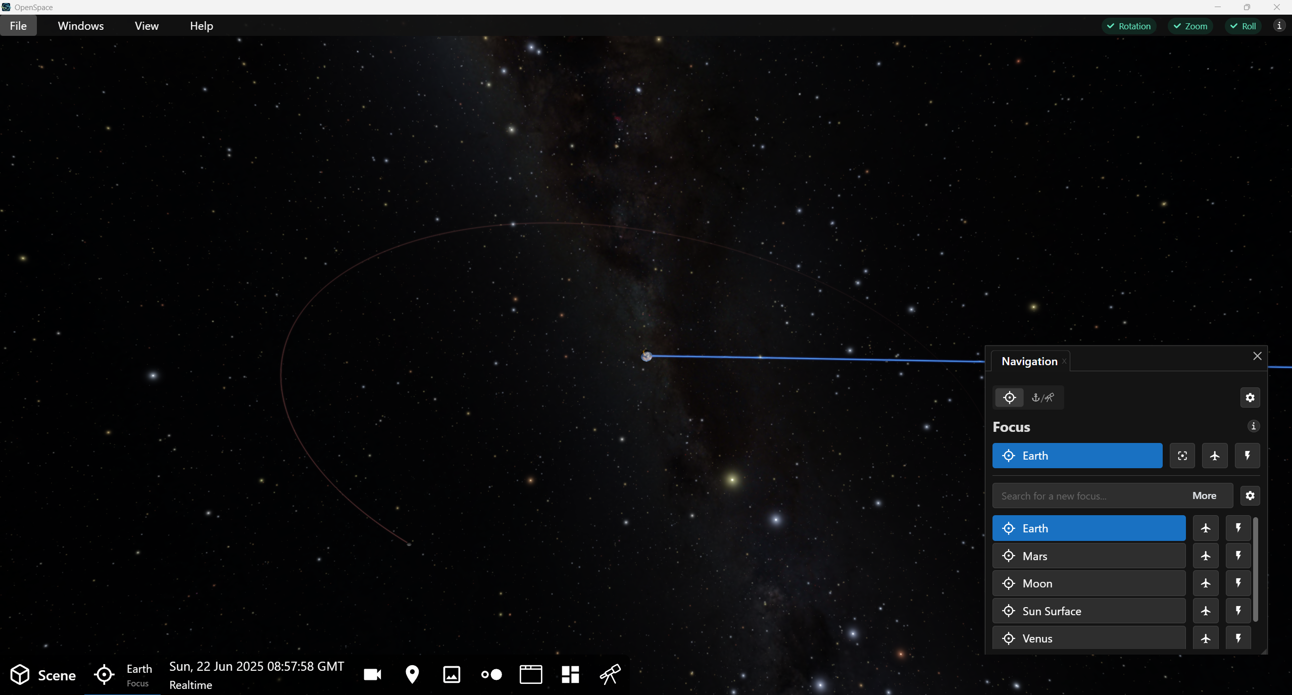
Task: Click the highlighted Earth button under Focus heading
Action: tap(1077, 456)
